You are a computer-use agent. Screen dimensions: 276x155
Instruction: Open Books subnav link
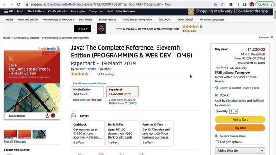[x=9, y=19]
